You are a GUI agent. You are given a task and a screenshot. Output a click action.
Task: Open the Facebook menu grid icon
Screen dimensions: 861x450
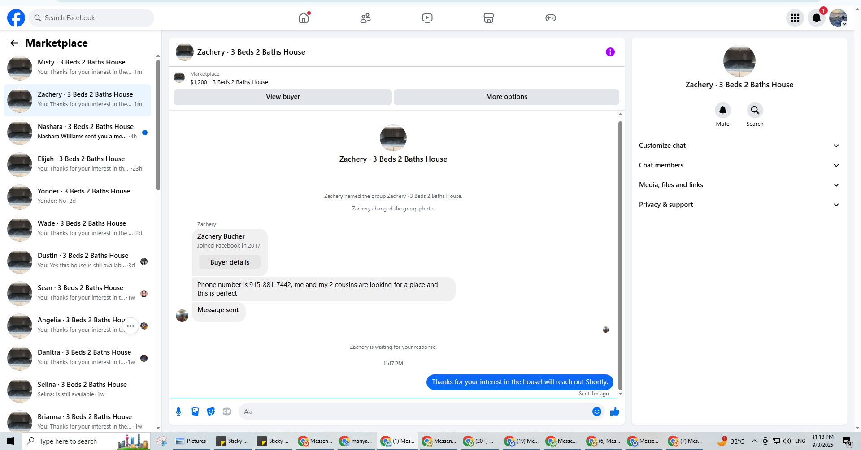(795, 18)
